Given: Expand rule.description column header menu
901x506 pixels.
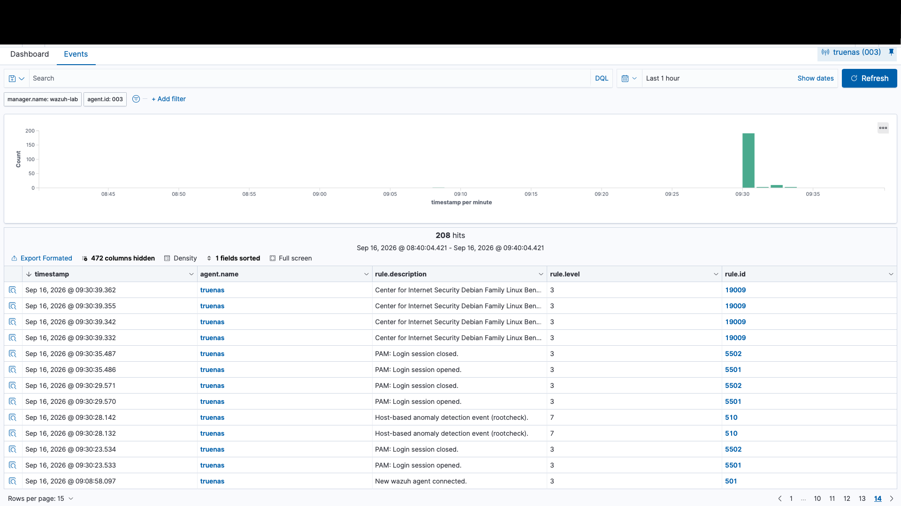Looking at the screenshot, I should pyautogui.click(x=541, y=274).
